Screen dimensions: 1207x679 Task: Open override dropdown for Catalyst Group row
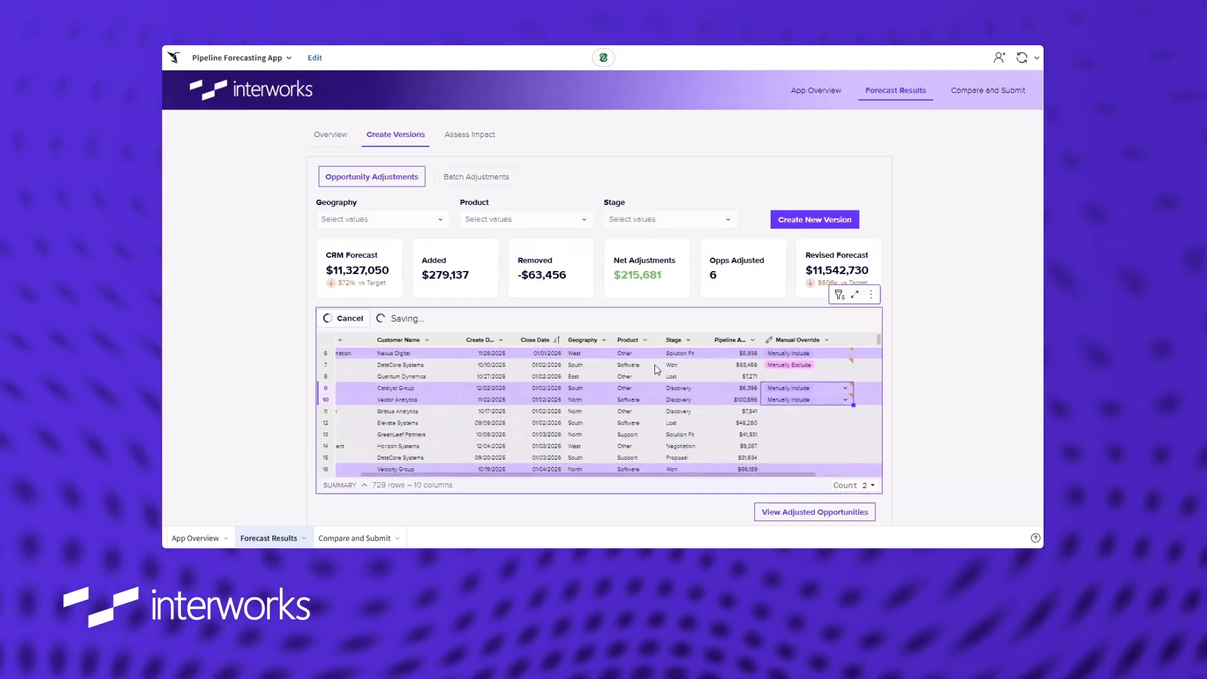click(x=846, y=389)
